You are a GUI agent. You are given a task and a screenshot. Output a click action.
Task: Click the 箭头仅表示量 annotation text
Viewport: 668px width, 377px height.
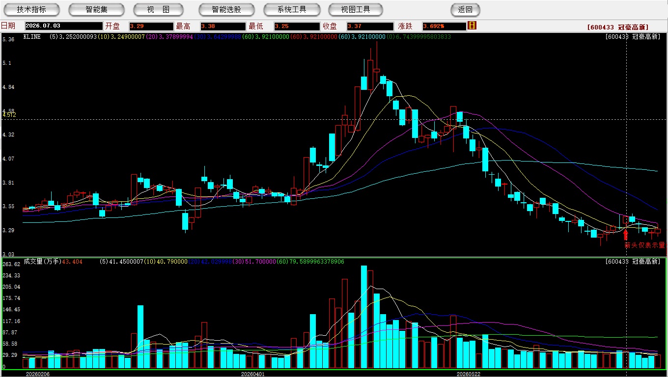coord(644,245)
